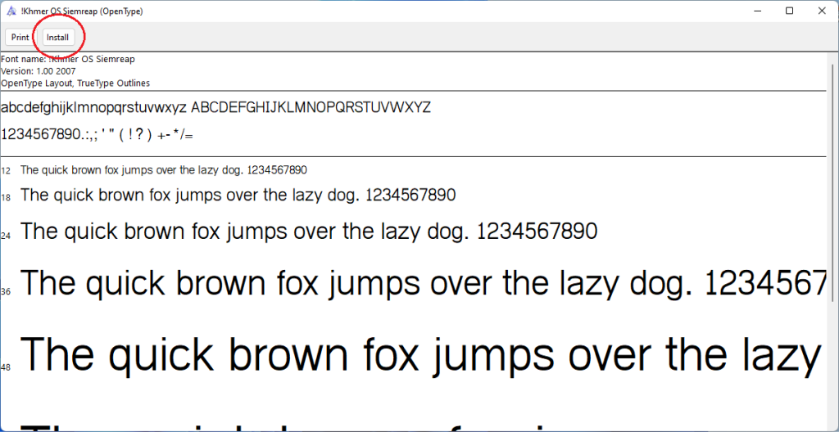Click the '24' point size label
The width and height of the screenshot is (839, 441).
click(6, 236)
